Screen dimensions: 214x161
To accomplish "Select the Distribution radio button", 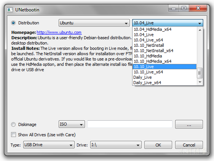I will [13, 23].
